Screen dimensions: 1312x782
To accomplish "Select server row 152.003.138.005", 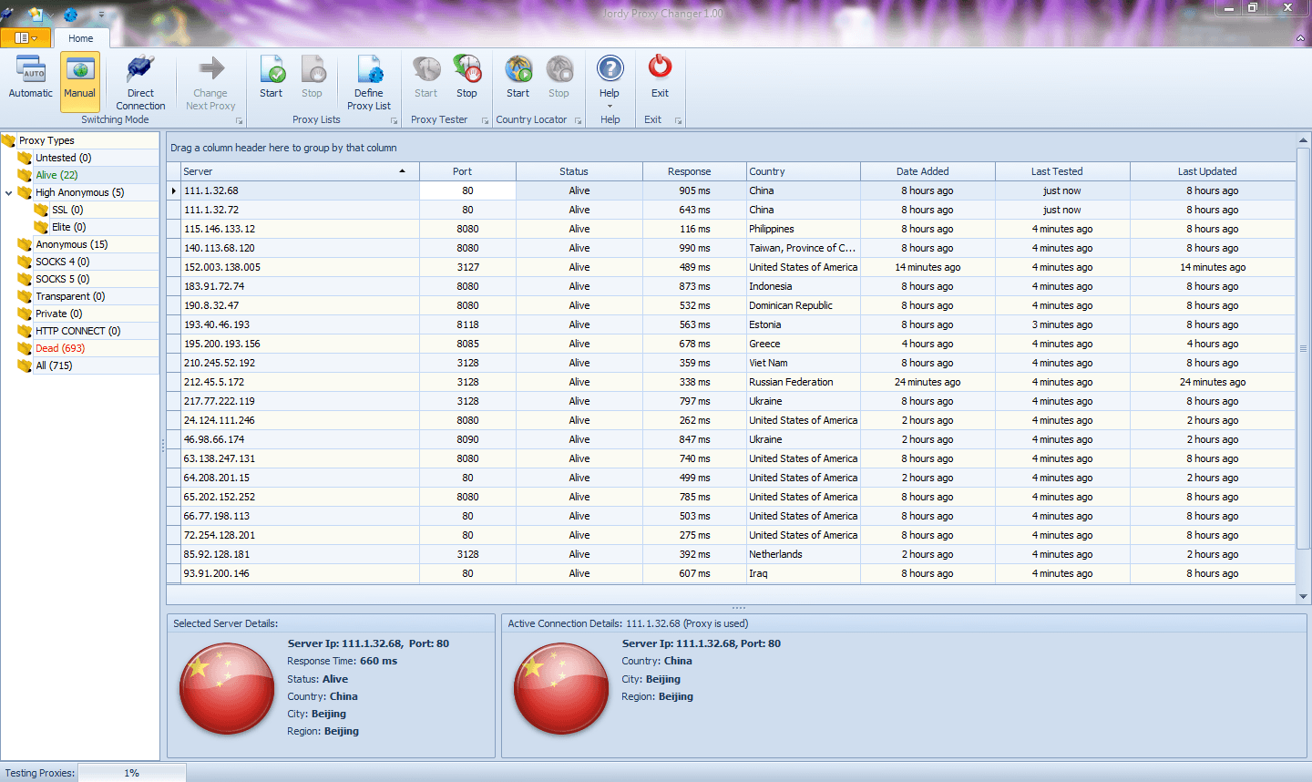I will click(731, 267).
